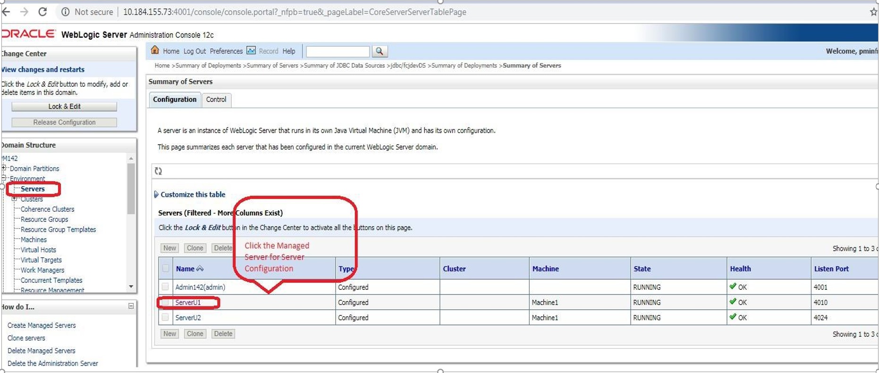Viewport: 879px width, 373px height.
Task: Check the ServerU1 row checkbox
Action: pyautogui.click(x=165, y=302)
